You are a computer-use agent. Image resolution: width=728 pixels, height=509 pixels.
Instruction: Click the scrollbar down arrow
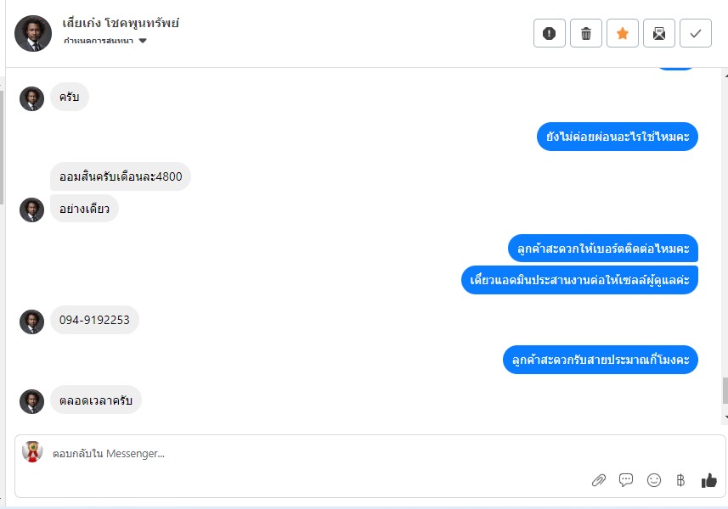(x=725, y=417)
